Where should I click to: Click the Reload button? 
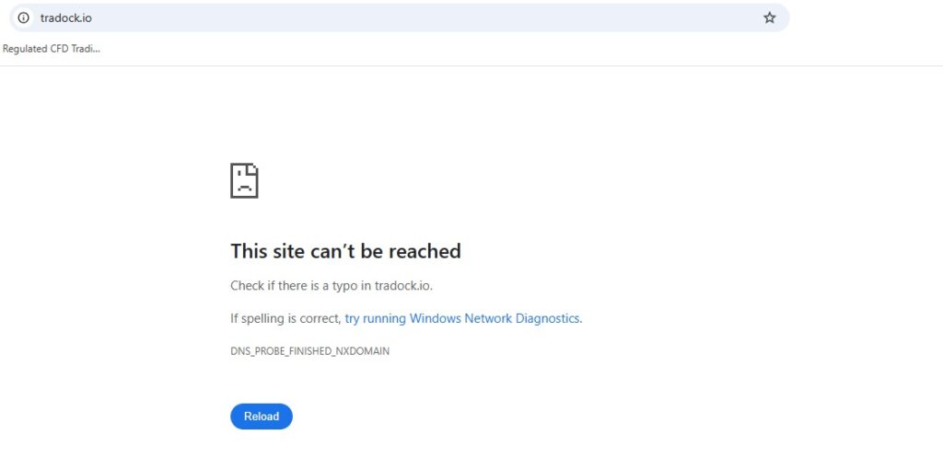pos(262,417)
